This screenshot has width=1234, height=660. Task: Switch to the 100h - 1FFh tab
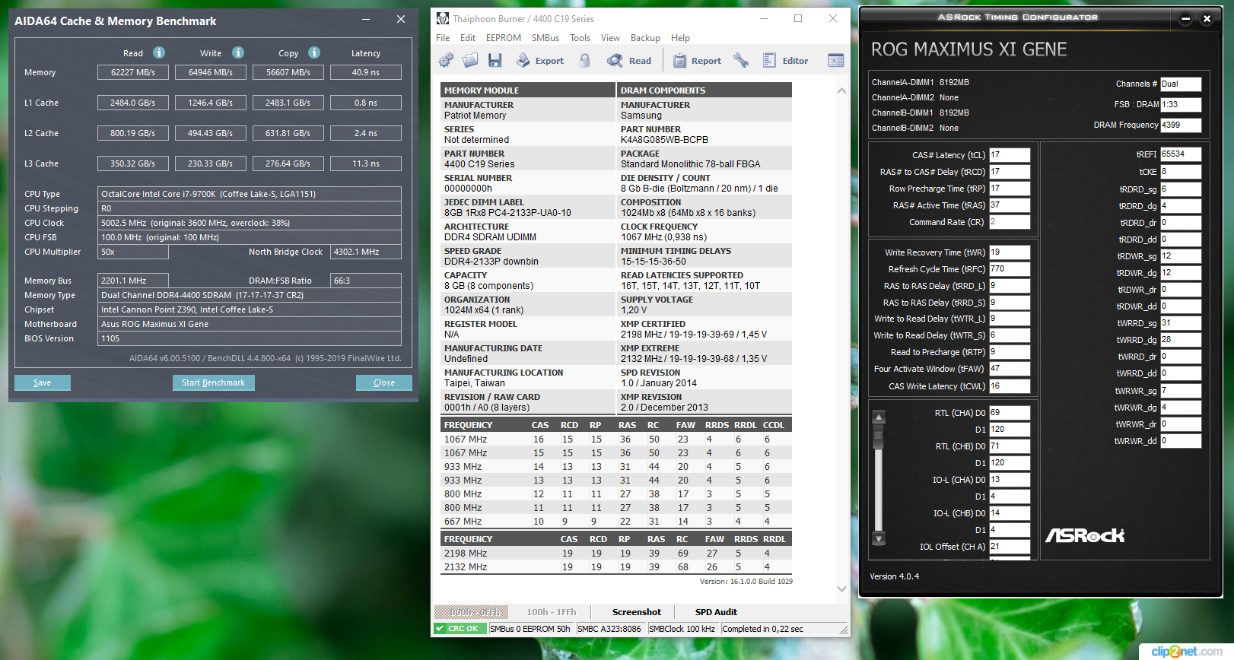(x=552, y=612)
